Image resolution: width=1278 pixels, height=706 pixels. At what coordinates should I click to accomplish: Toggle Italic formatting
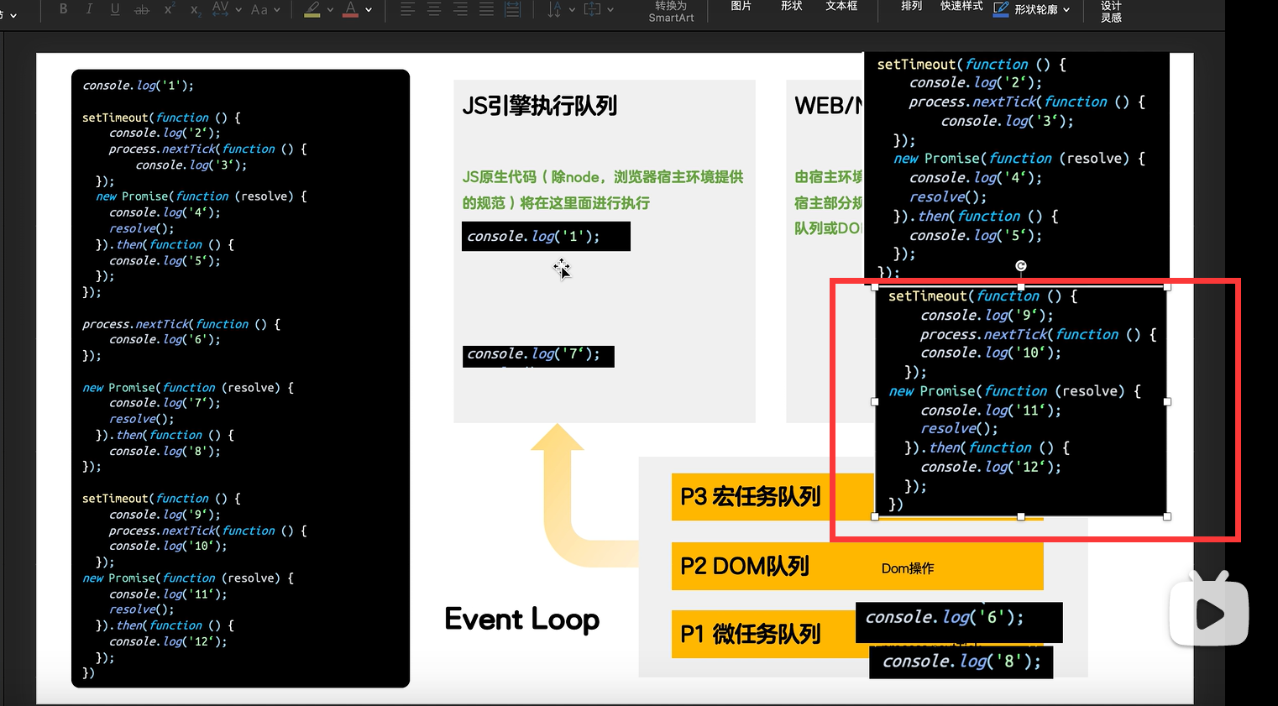89,9
